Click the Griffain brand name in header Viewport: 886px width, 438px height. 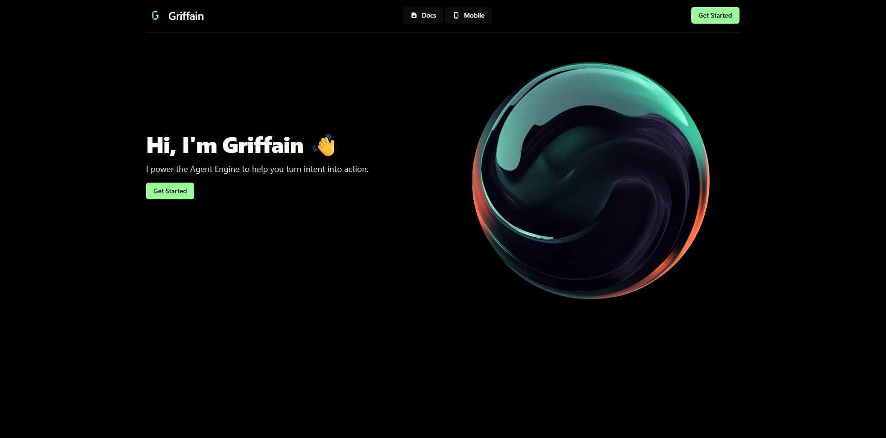click(x=186, y=16)
